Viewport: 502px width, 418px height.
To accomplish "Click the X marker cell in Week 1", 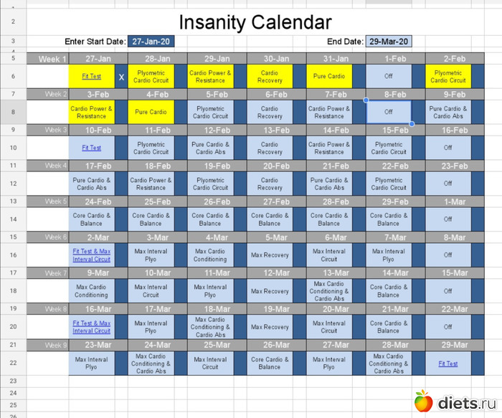I will pyautogui.click(x=121, y=76).
